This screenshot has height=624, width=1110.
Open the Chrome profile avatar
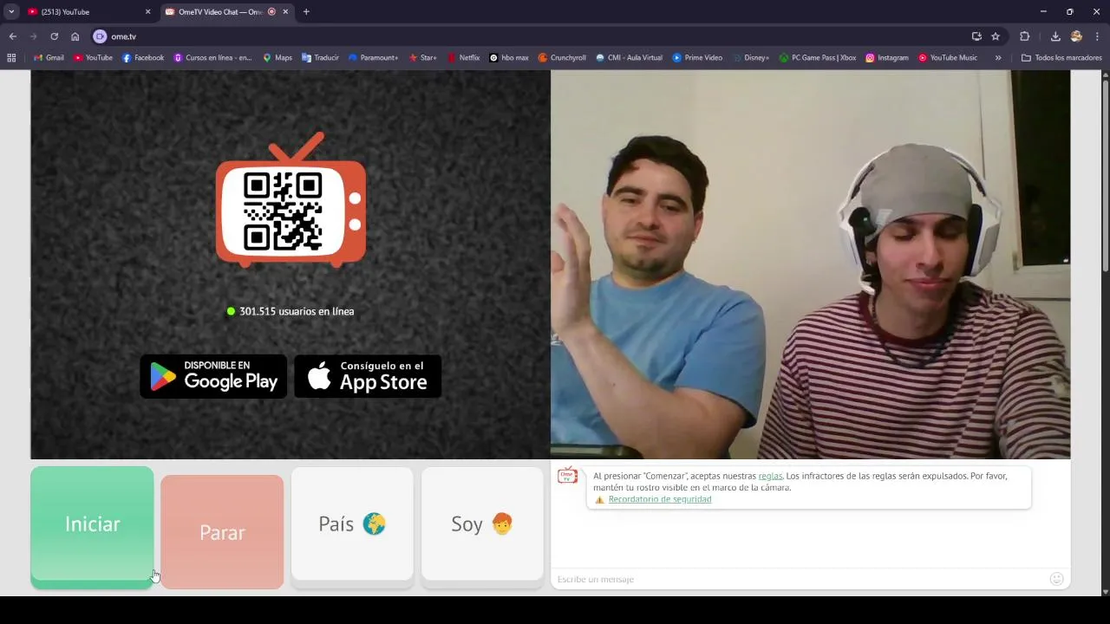pos(1076,36)
